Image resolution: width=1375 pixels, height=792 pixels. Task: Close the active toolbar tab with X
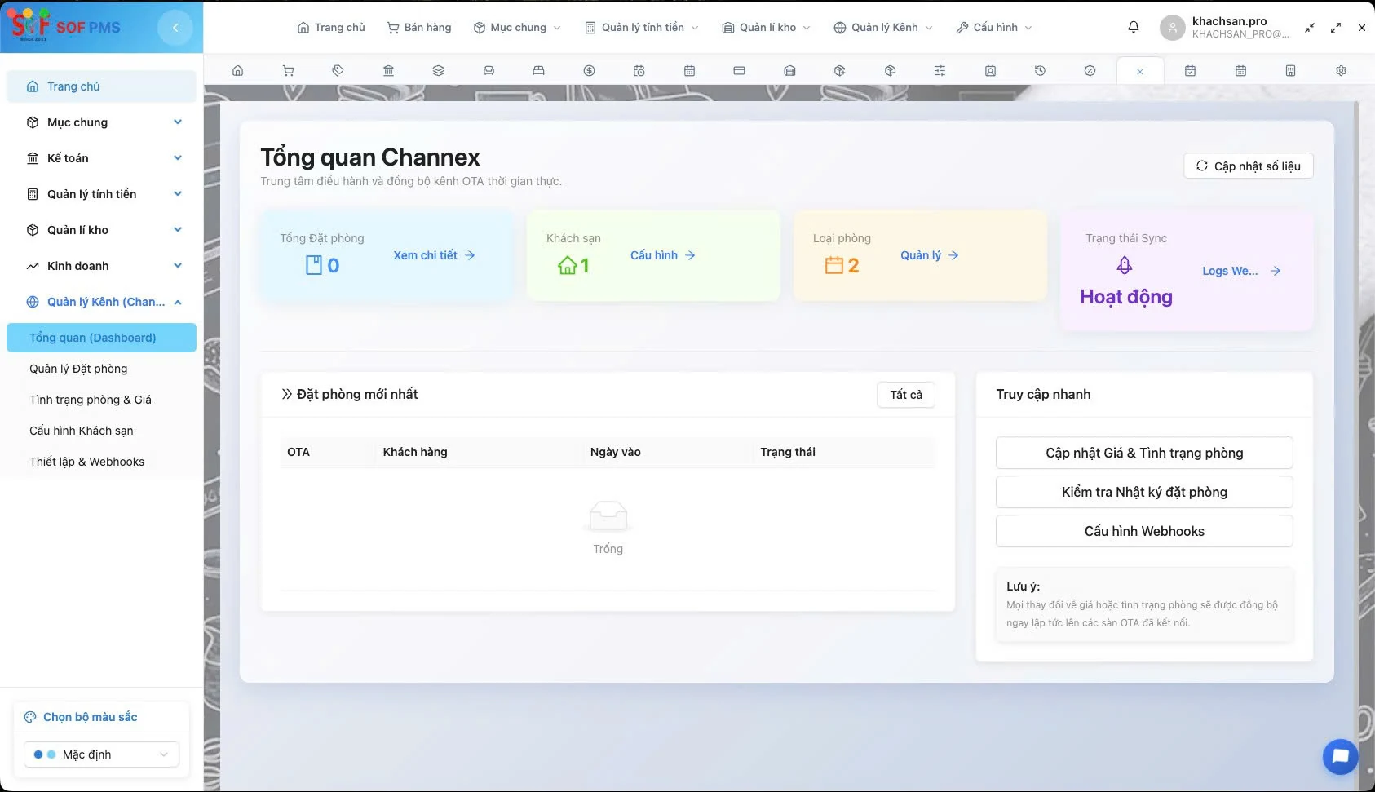[x=1140, y=72]
